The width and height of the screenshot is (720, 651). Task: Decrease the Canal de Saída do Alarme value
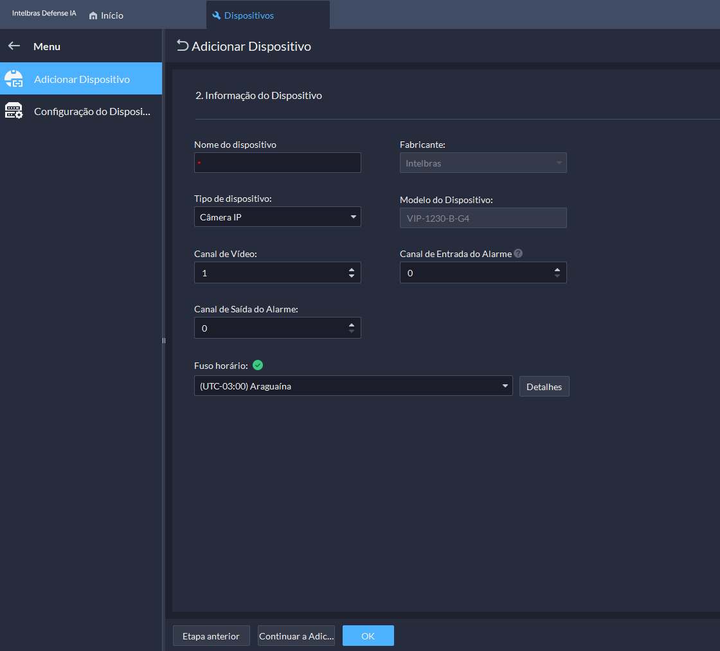tap(352, 332)
